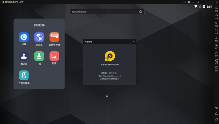The image size is (219, 124).
Task: Click the LDPlayer lightning logo in the dialog
Action: pyautogui.click(x=110, y=56)
